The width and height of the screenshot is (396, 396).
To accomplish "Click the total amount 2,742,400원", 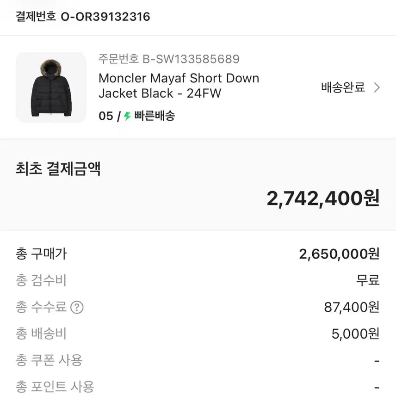I will (324, 198).
